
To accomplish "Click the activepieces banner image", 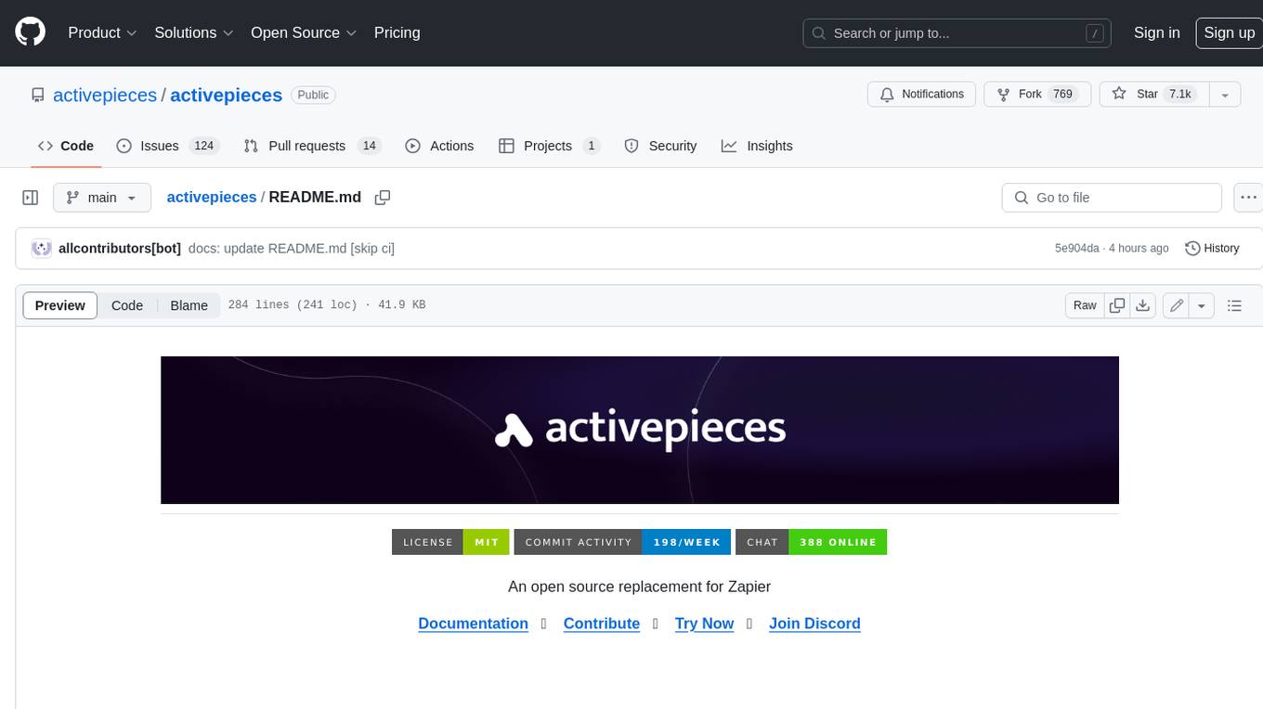I will pyautogui.click(x=640, y=431).
